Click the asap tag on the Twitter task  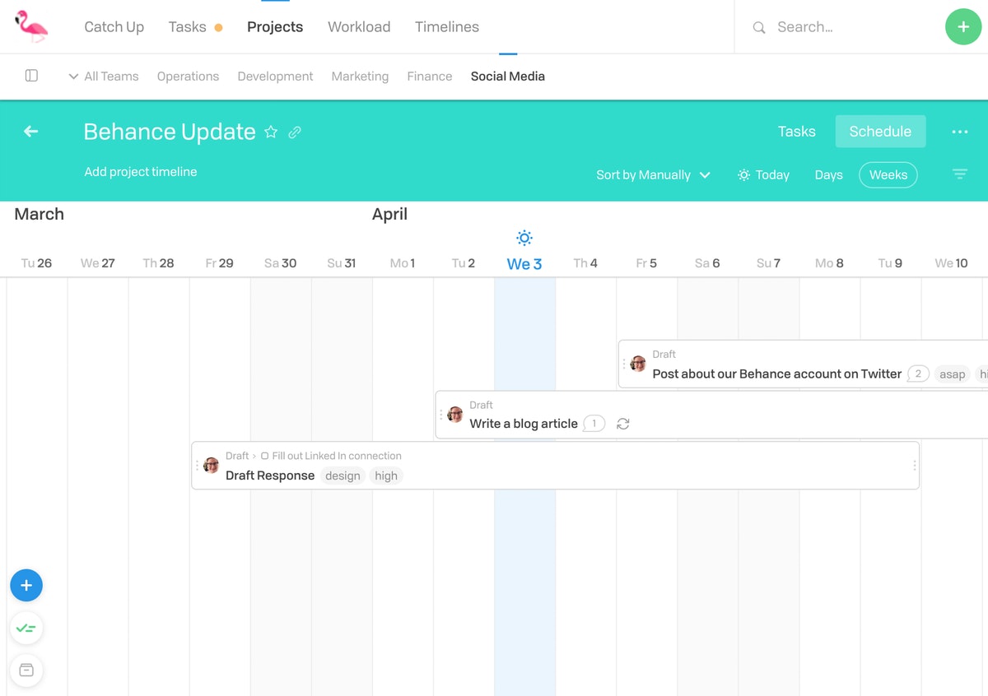coord(952,374)
